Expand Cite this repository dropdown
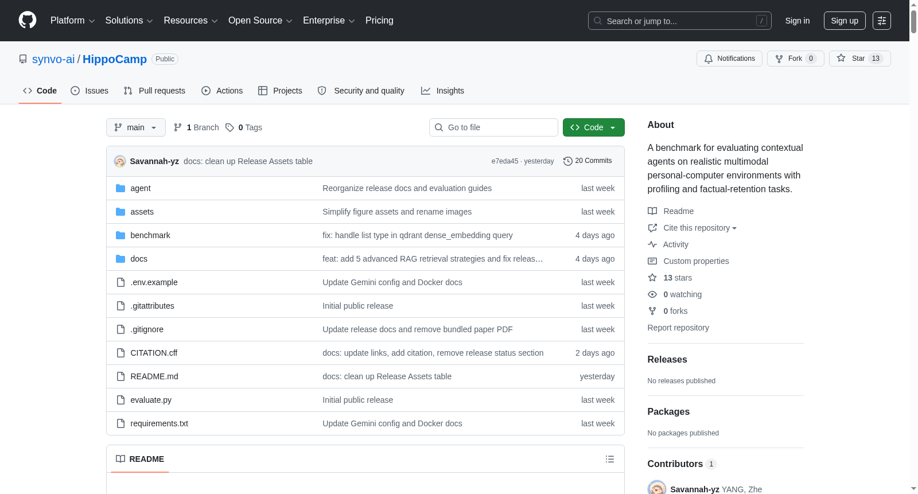 [700, 228]
